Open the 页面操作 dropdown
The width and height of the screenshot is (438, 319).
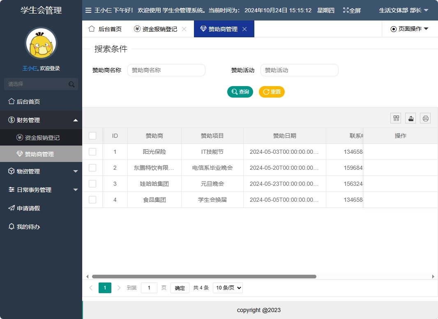click(x=410, y=29)
